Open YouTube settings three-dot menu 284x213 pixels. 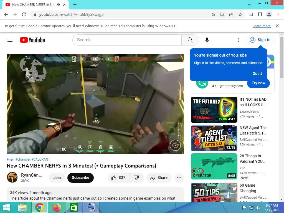[x=239, y=40]
